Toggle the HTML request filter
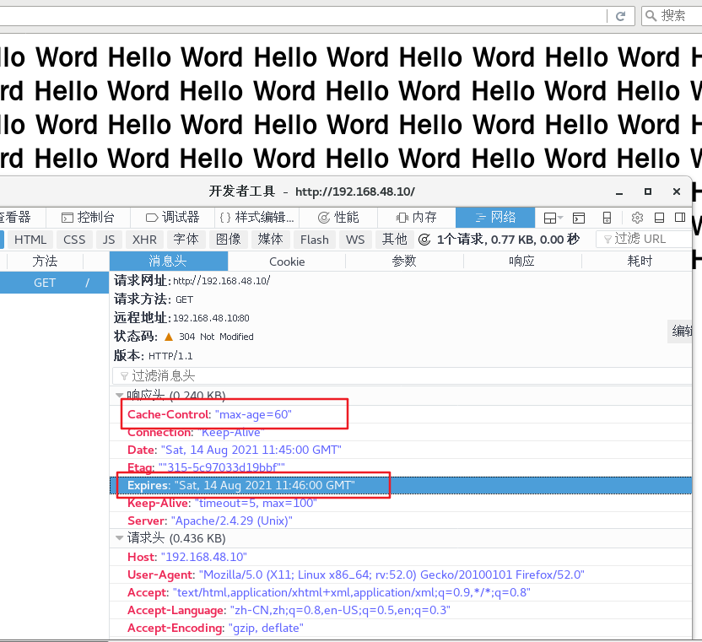 [x=30, y=240]
